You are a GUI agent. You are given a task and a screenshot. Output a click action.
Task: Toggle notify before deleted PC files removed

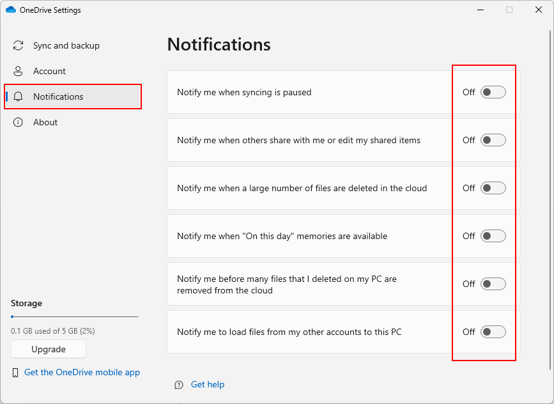(x=493, y=284)
